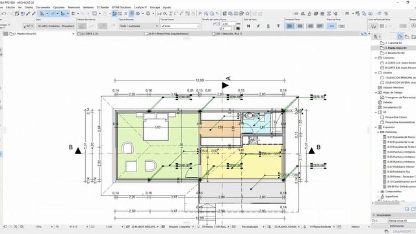Click section marker A arrow on plan
The image size is (416, 234).
point(225,85)
